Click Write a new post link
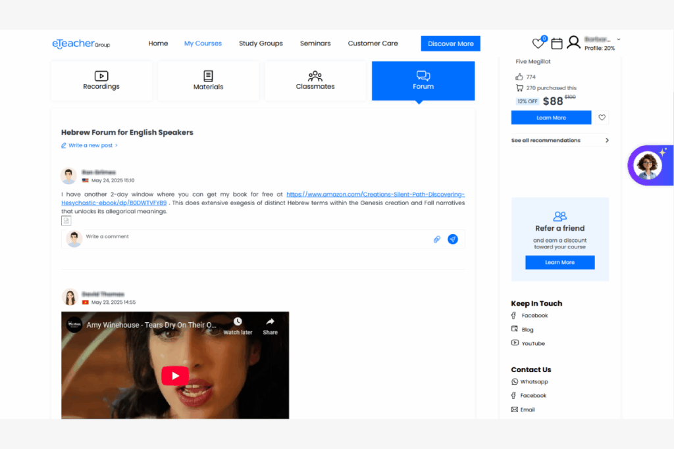 pos(90,145)
